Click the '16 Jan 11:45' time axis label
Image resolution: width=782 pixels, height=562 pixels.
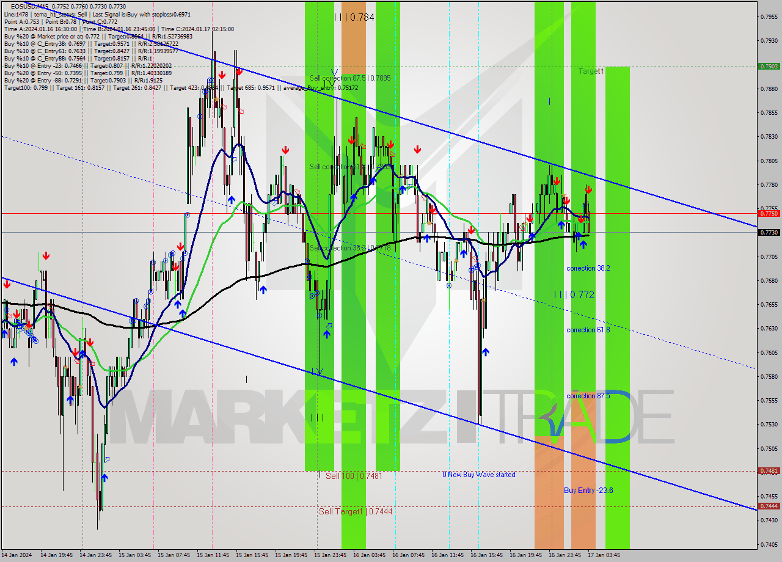(448, 555)
